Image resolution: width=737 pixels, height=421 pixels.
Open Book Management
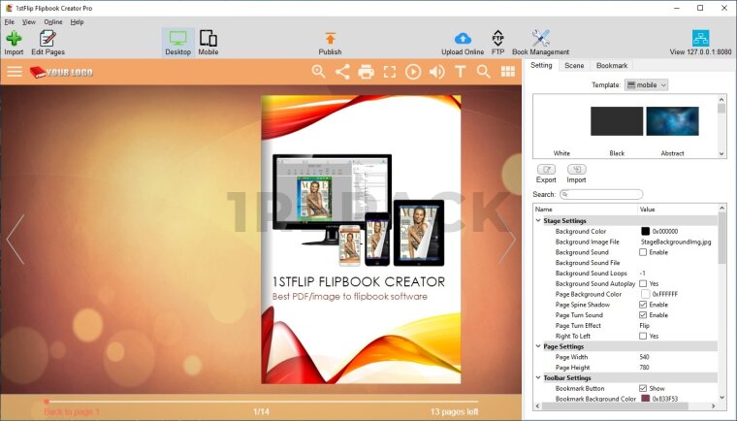(540, 43)
